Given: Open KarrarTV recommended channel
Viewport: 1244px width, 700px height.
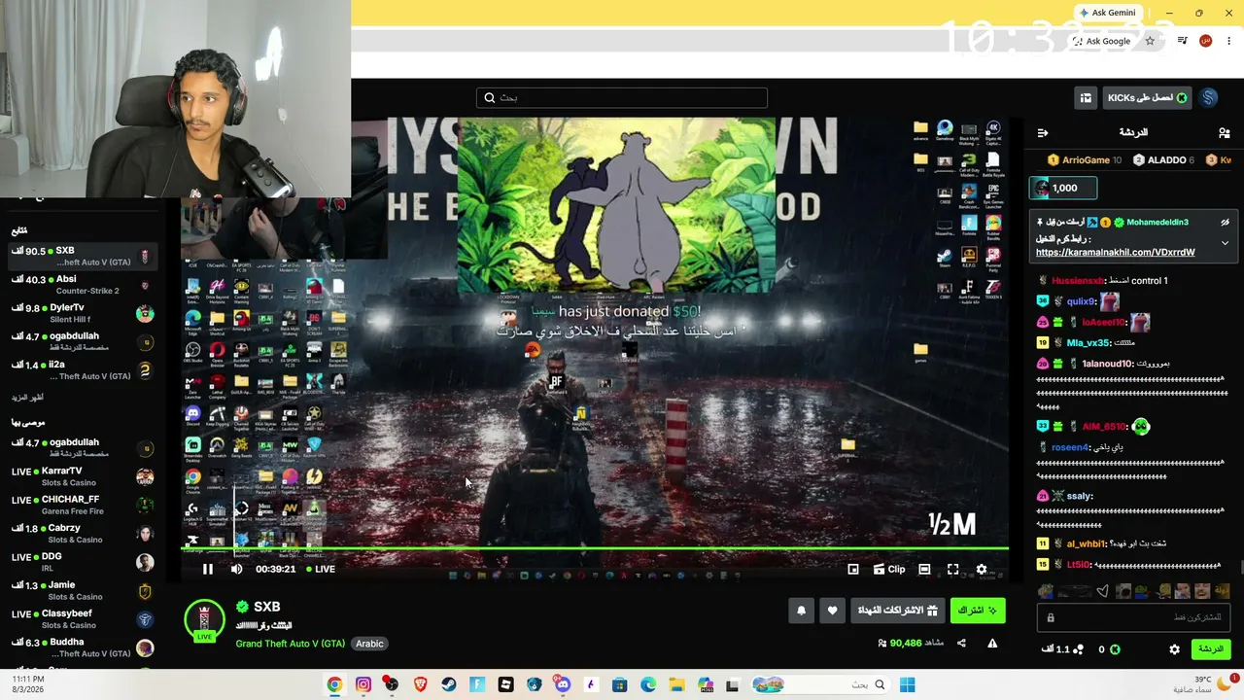Looking at the screenshot, I should click(x=83, y=476).
